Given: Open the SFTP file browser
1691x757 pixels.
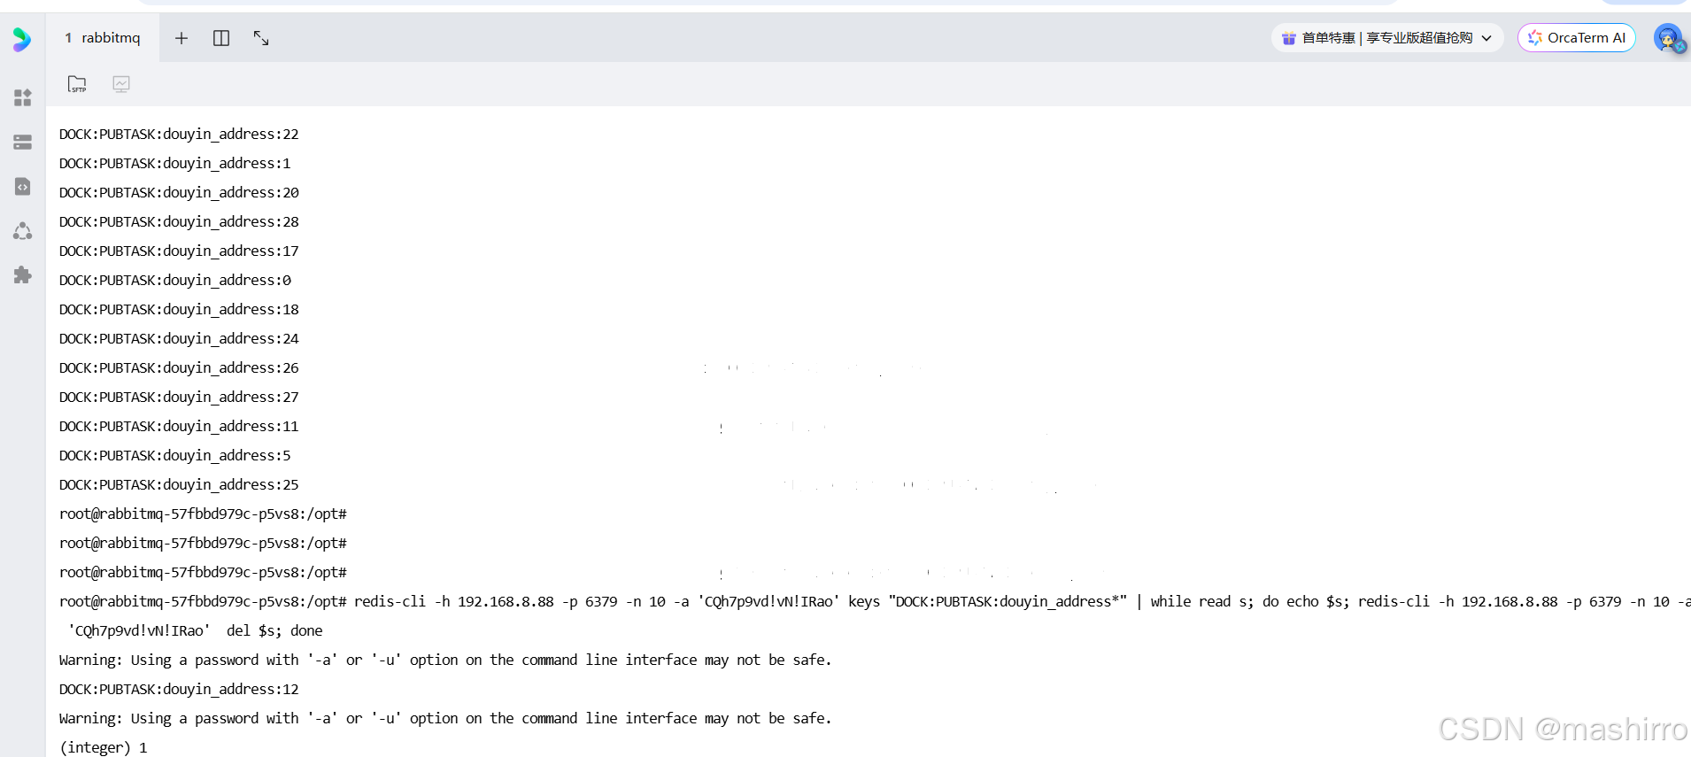Looking at the screenshot, I should [x=77, y=84].
